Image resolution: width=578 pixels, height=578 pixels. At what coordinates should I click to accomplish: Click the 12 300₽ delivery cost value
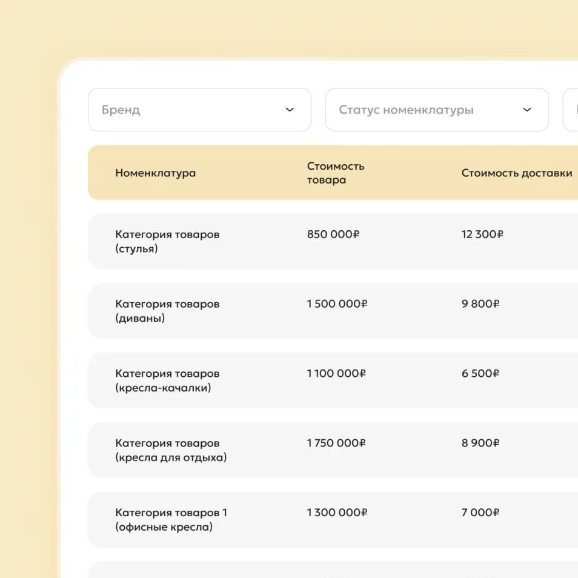click(482, 234)
